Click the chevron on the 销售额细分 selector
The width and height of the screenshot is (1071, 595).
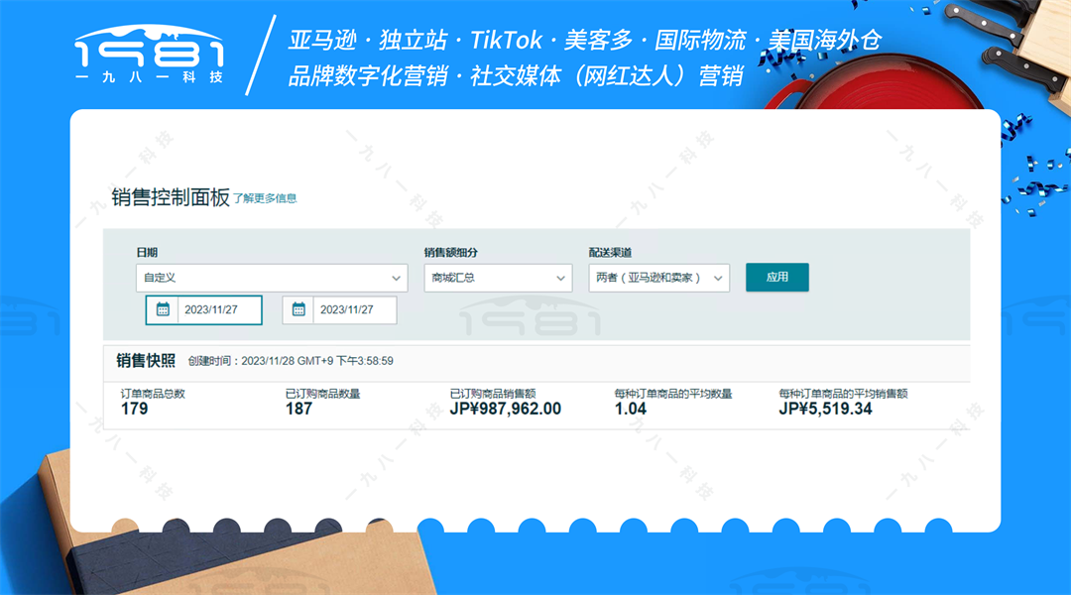(x=561, y=278)
